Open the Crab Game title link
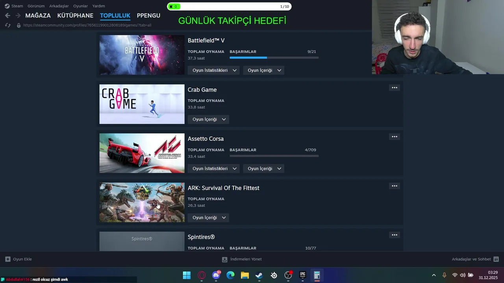 pos(202,90)
